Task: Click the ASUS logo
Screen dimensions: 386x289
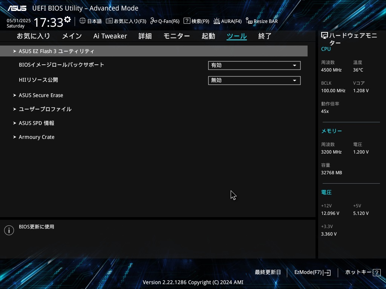Action: [x=17, y=8]
